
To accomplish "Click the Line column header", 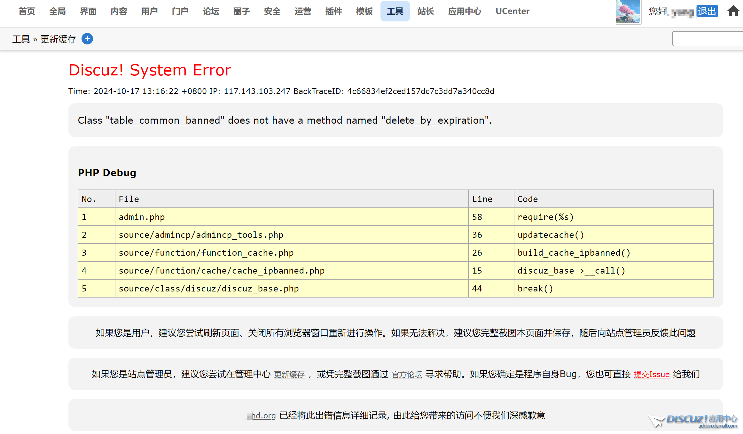I will [491, 199].
